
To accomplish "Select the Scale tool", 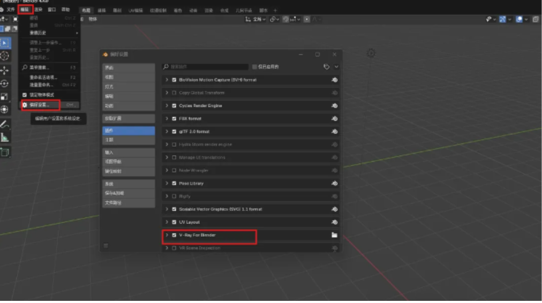I will 5,97.
